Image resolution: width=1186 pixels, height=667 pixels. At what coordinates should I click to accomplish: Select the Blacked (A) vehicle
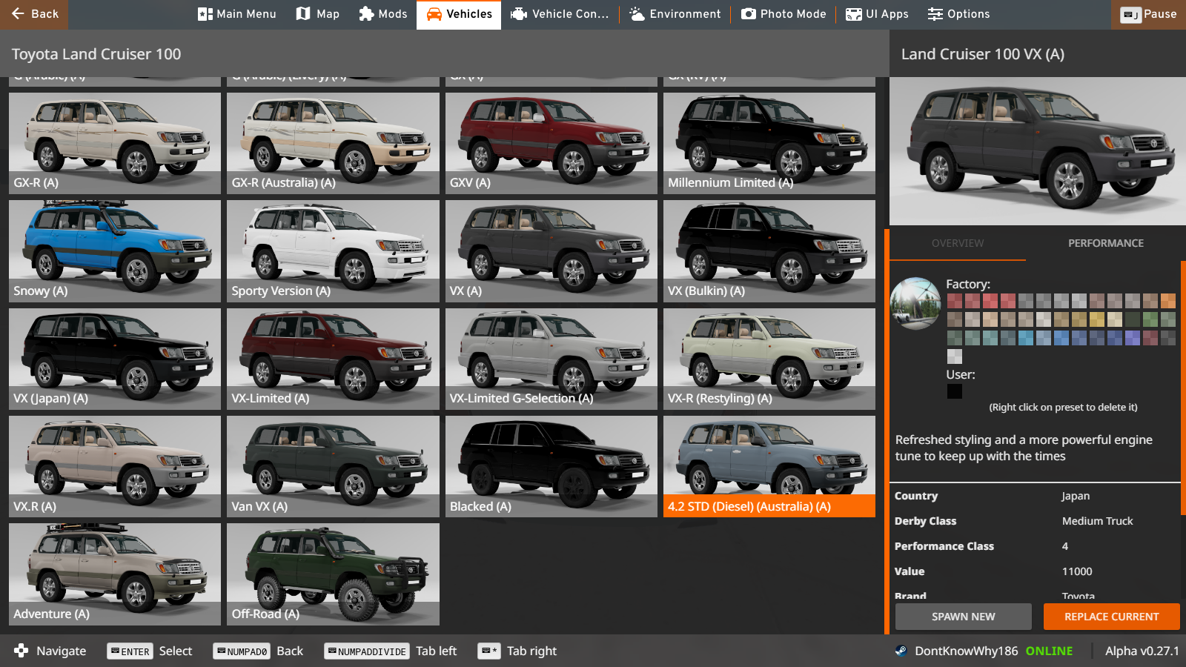tap(551, 466)
